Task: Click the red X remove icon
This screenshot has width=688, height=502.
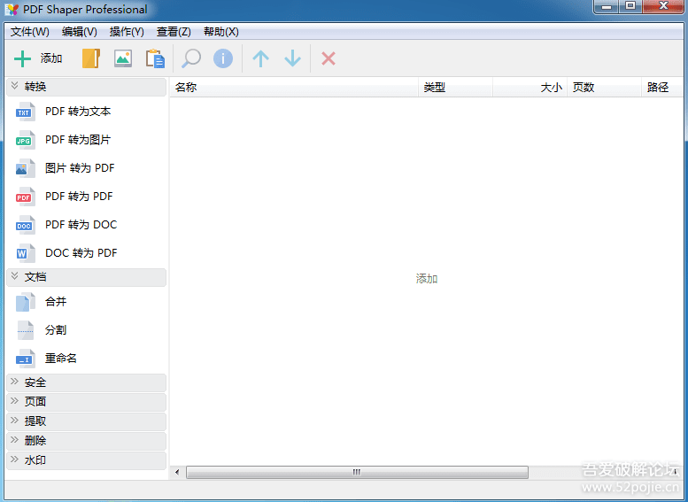Action: point(329,58)
